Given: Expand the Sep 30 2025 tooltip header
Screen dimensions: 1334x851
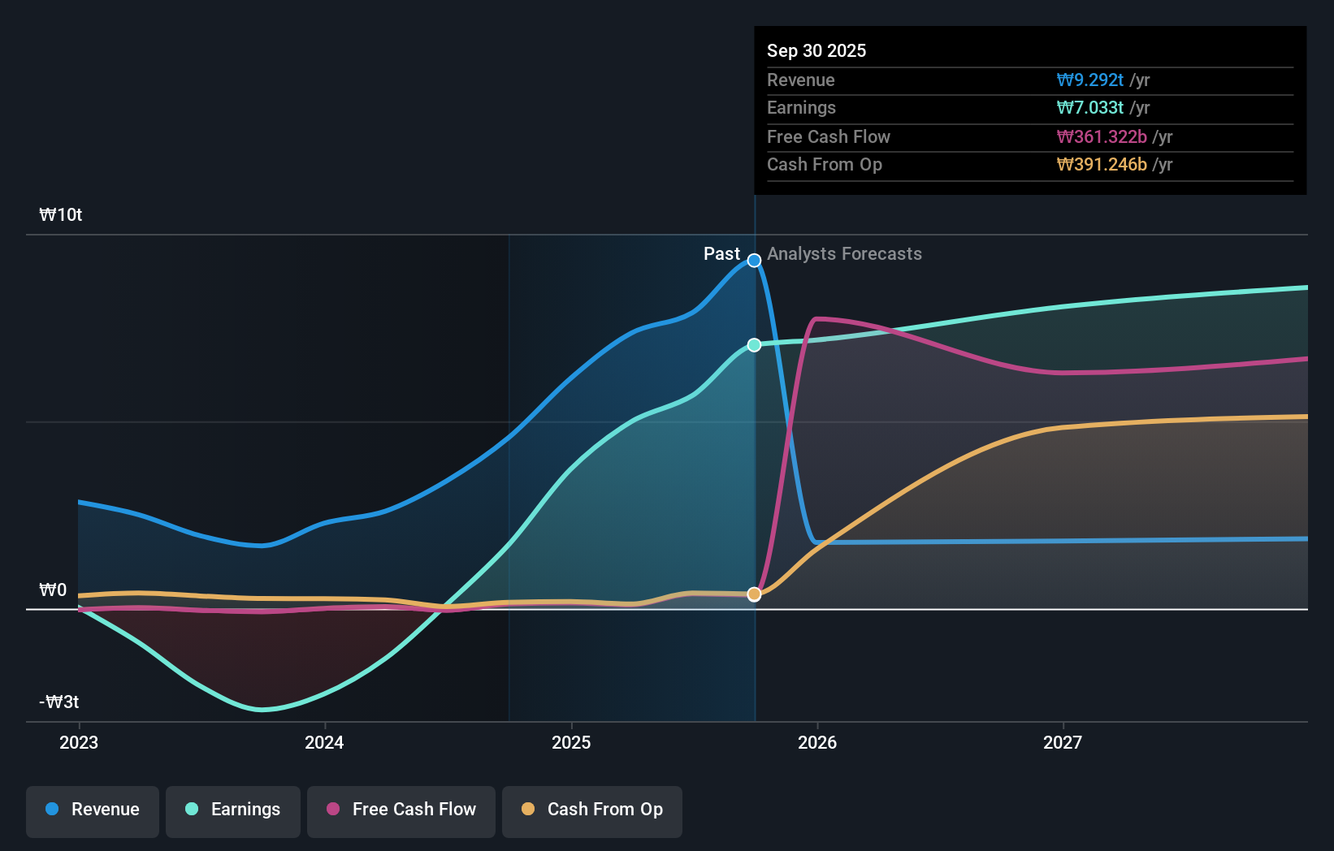Looking at the screenshot, I should [816, 50].
